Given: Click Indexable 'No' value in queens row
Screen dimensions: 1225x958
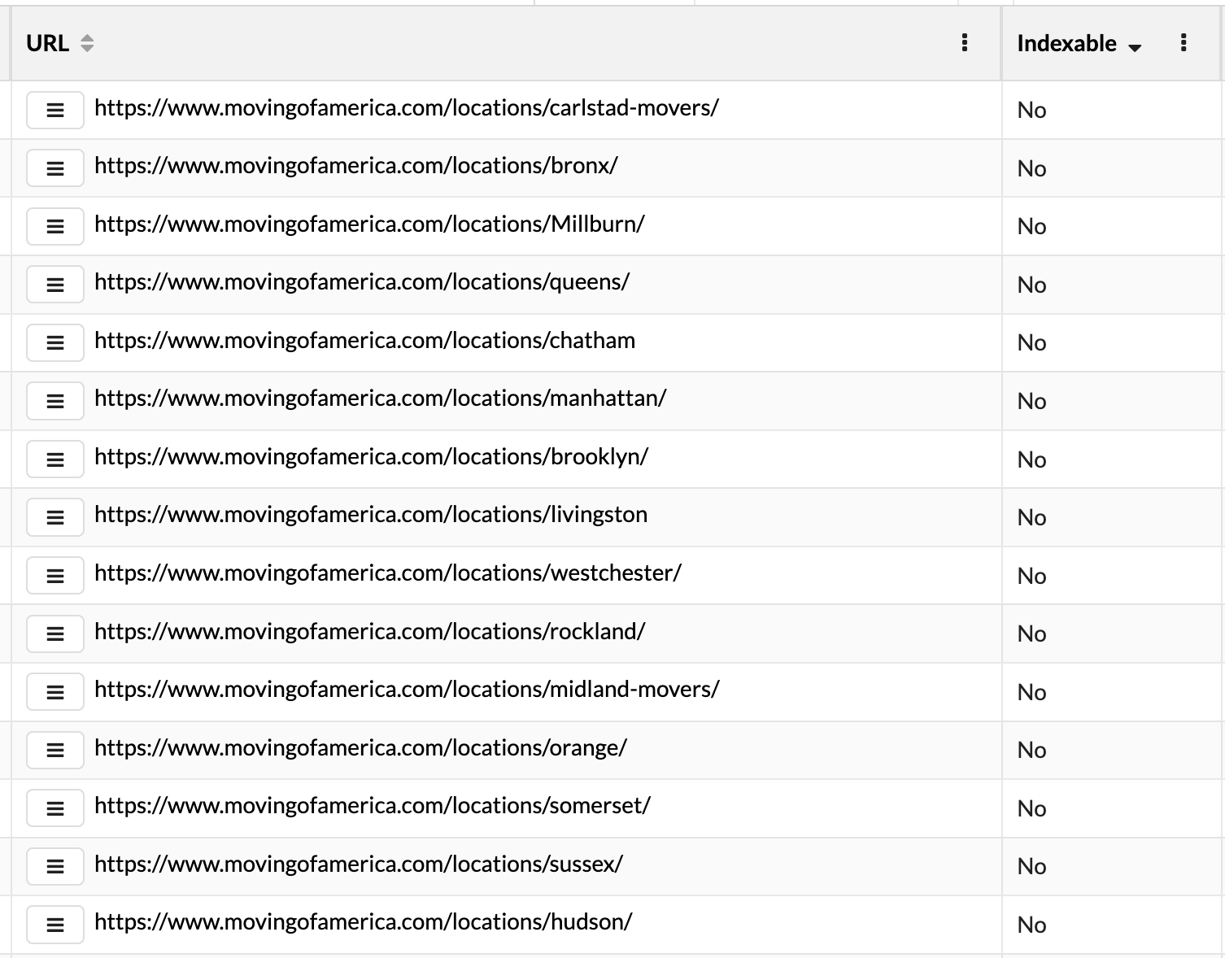Looking at the screenshot, I should pyautogui.click(x=1031, y=285).
